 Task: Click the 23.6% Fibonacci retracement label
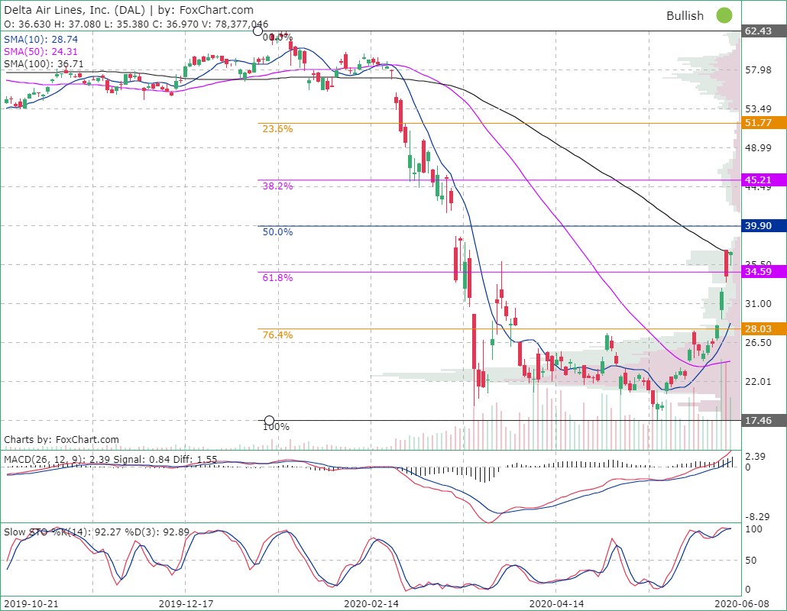[277, 129]
